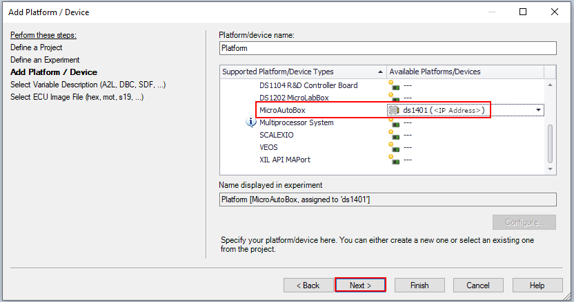The image size is (574, 302).
Task: Click into the Platform/device name field
Action: (x=387, y=48)
